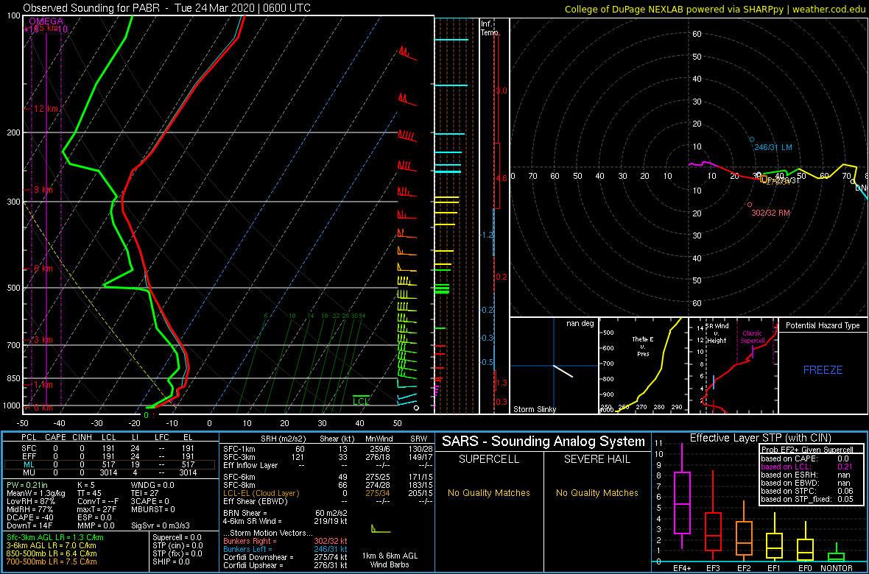869x574 pixels.
Task: Click the "MeanW = 1.3g/kg" value
Action: pos(36,493)
